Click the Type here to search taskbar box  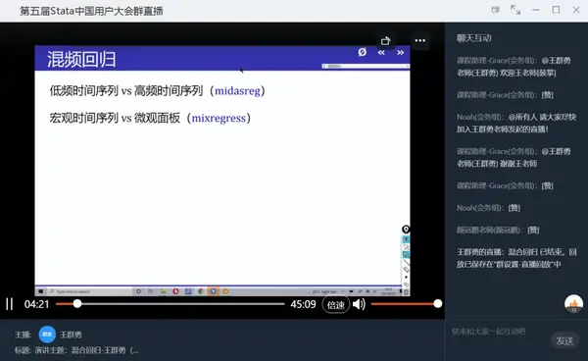pos(89,291)
